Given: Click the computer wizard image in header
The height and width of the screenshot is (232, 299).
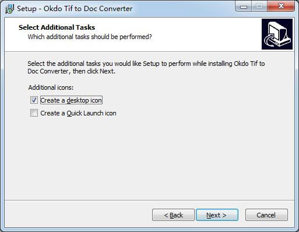Looking at the screenshot, I should coord(277,34).
